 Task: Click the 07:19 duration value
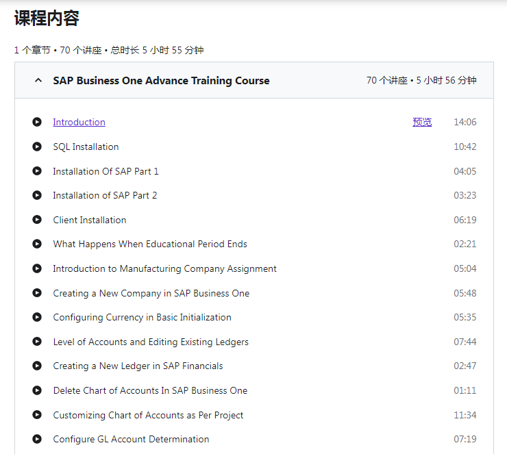(x=465, y=439)
